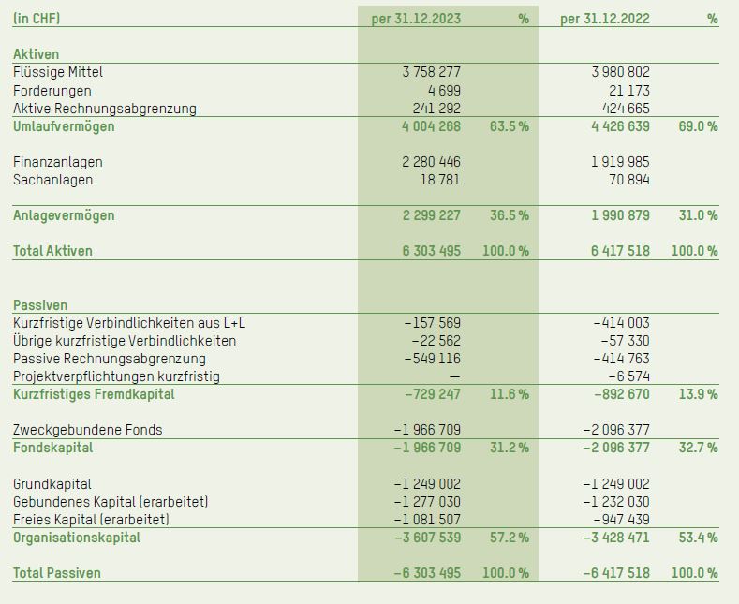Click the 63.5 % Umlaufvermögen percentage
This screenshot has height=604, width=739.
click(x=509, y=126)
